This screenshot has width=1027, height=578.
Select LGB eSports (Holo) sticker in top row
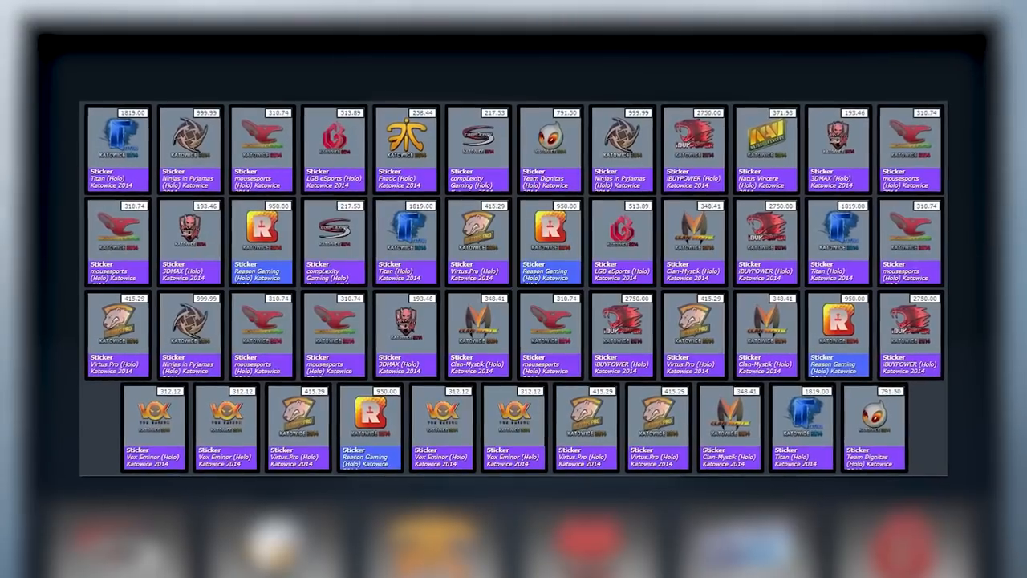pyautogui.click(x=334, y=149)
